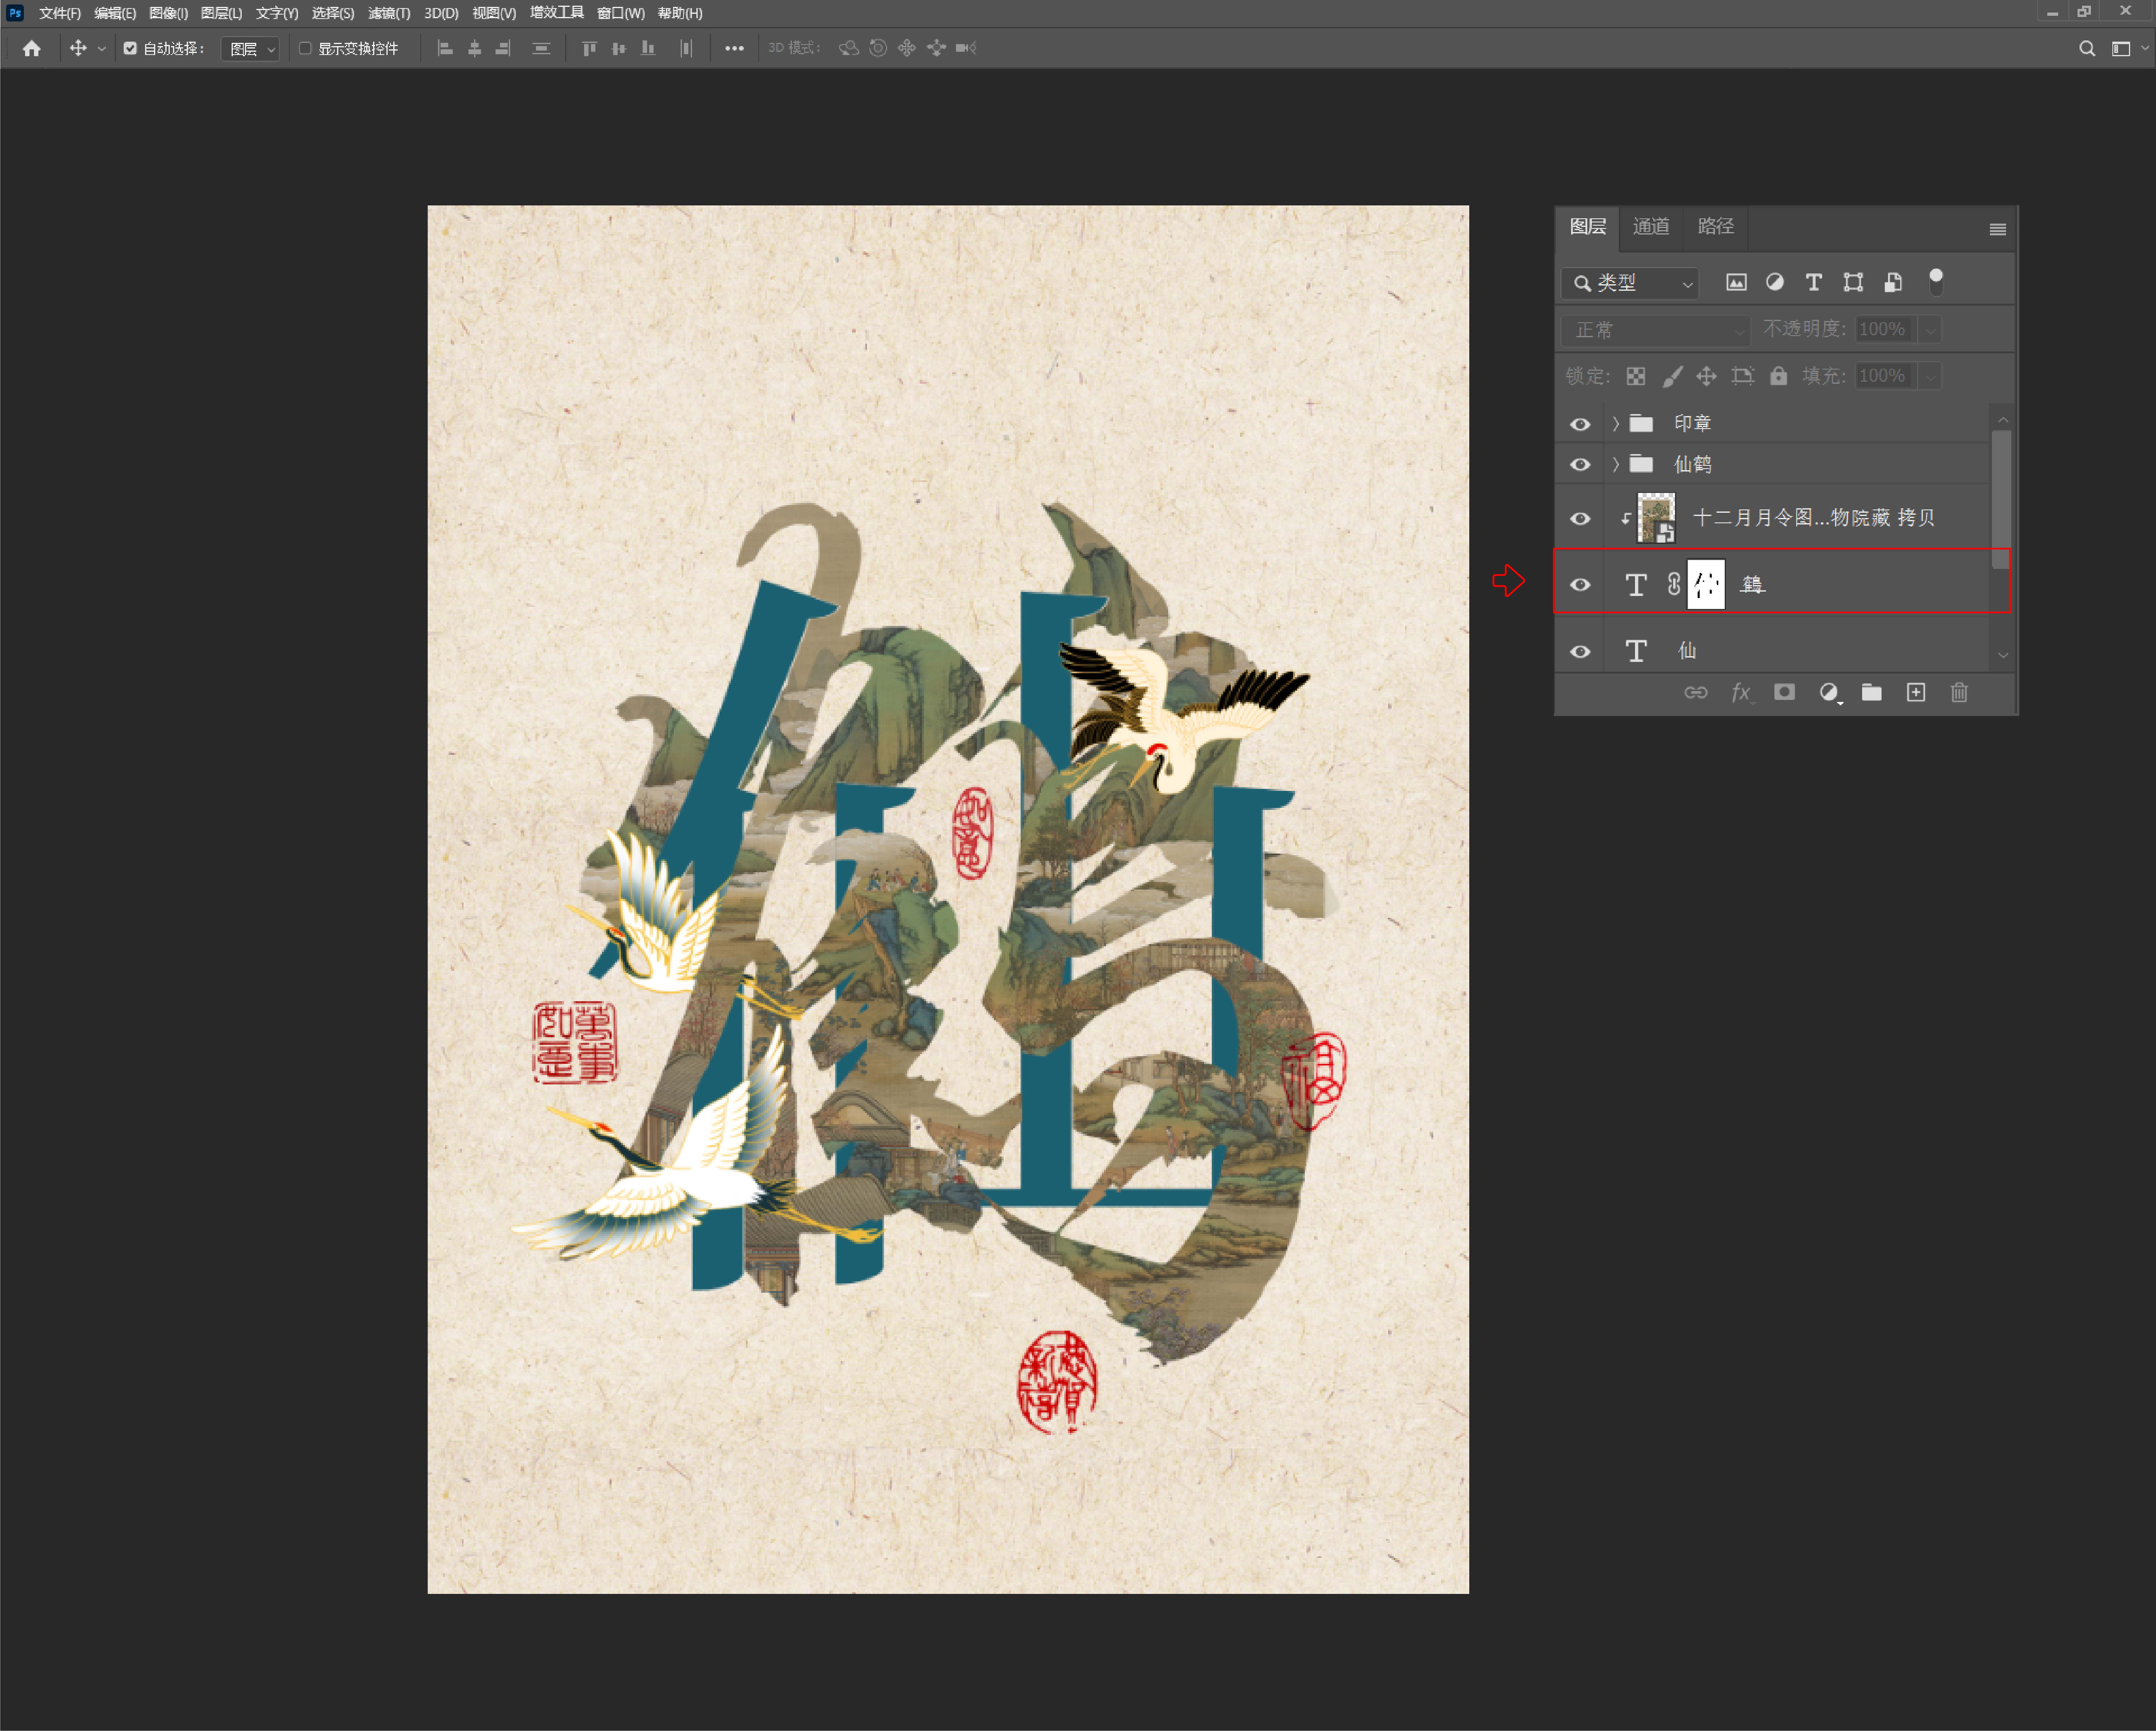2156x1731 pixels.
Task: Toggle mask link on 鹤 layer
Action: (1674, 584)
